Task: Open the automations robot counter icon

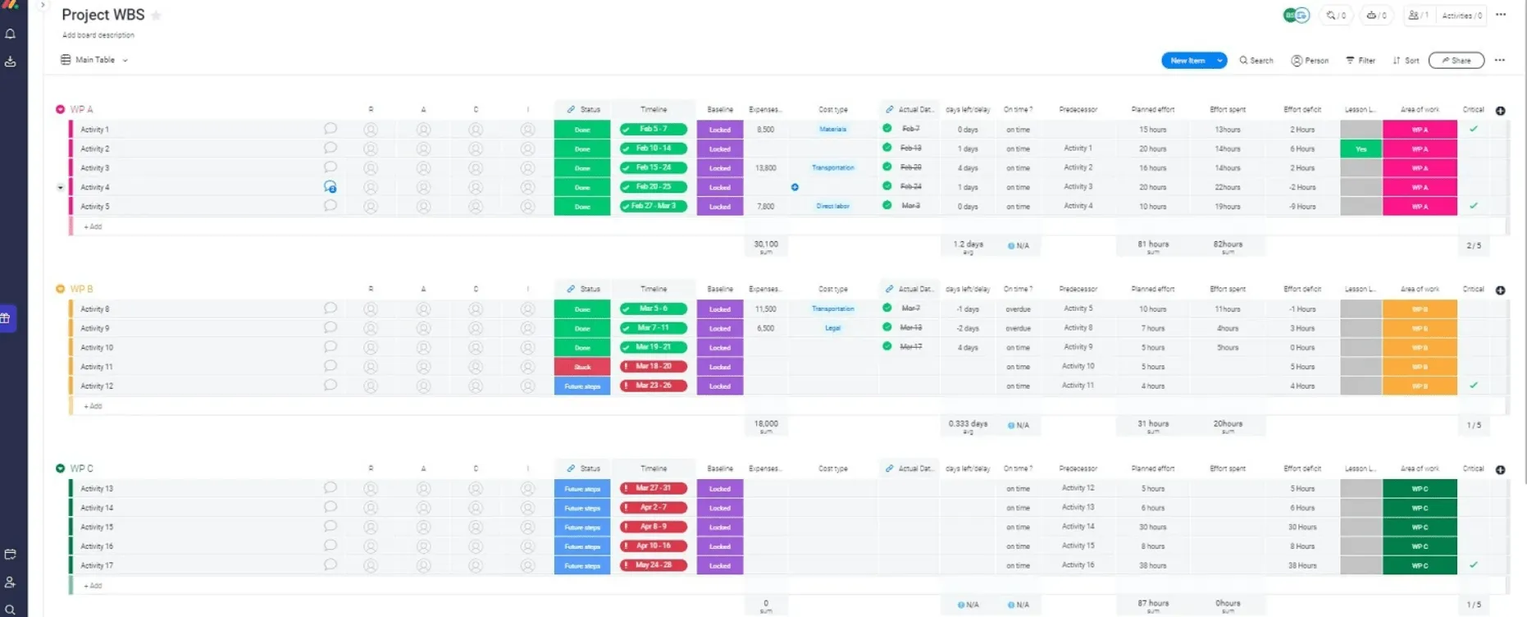Action: (1377, 16)
